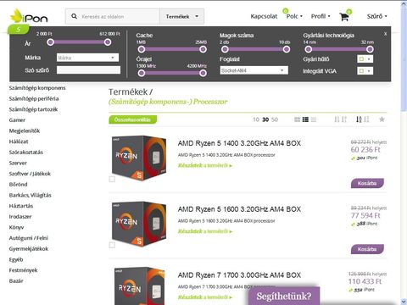Click the last sort order icon
This screenshot has height=305, width=407.
point(366,119)
